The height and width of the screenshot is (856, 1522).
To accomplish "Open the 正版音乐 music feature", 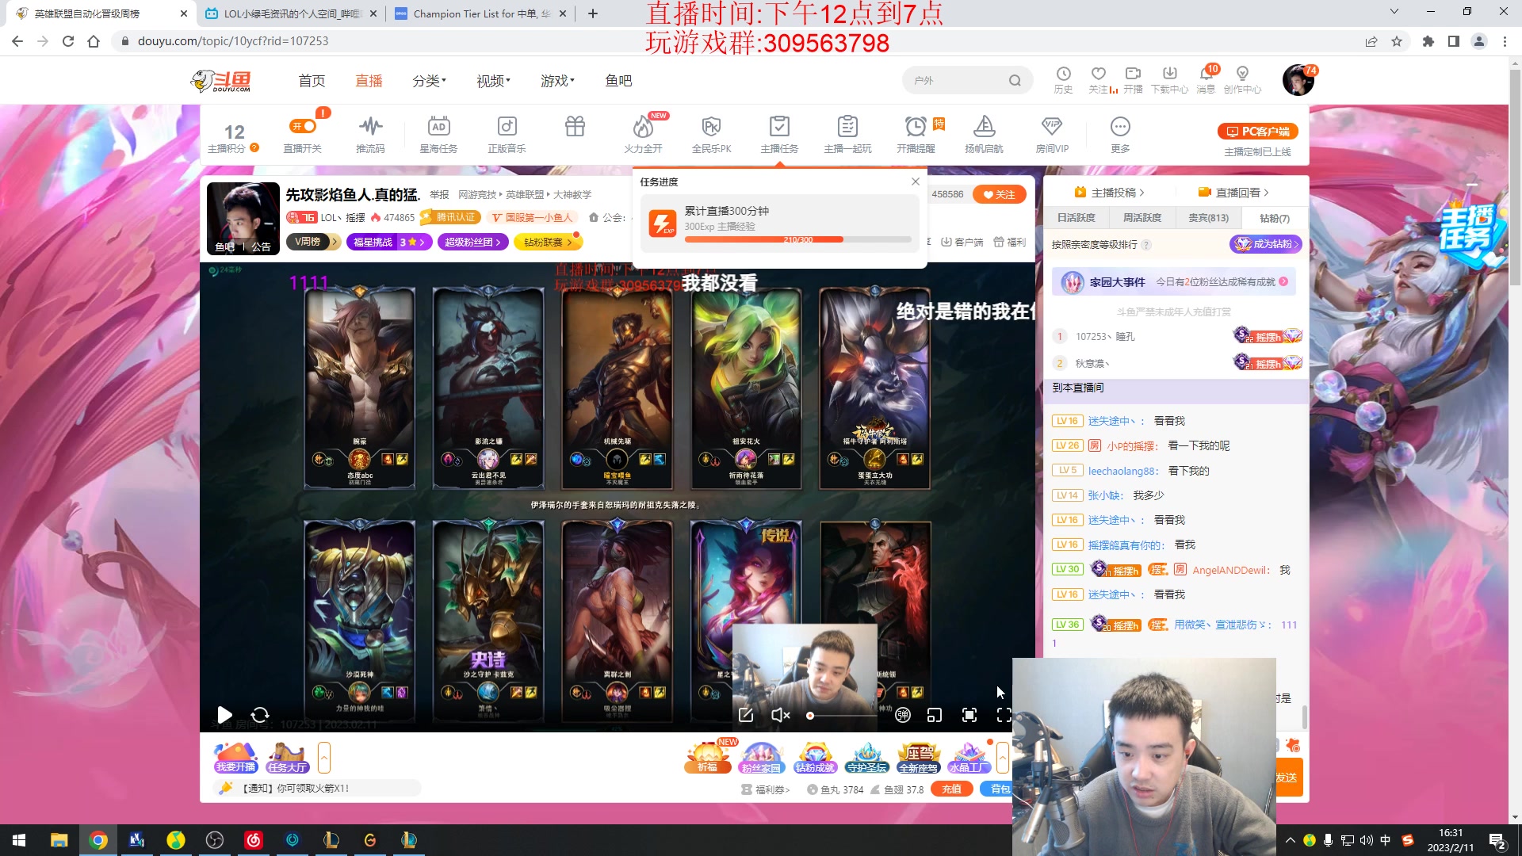I will tap(507, 133).
